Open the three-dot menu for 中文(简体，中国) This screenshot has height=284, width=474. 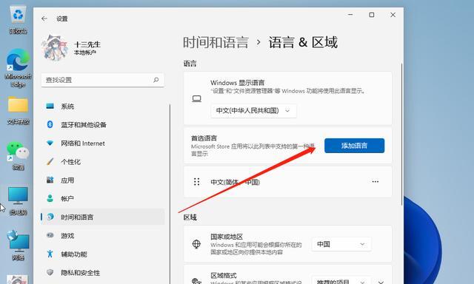(x=375, y=182)
